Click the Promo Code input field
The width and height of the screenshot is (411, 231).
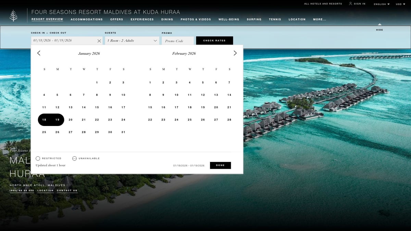pyautogui.click(x=177, y=41)
